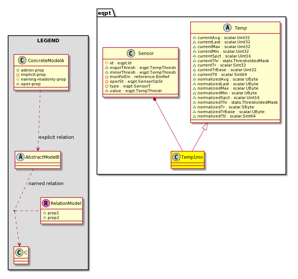Click normalizedThr : stats.ThresholdedMask attribute
This screenshot has width=298, height=279.
[x=238, y=102]
